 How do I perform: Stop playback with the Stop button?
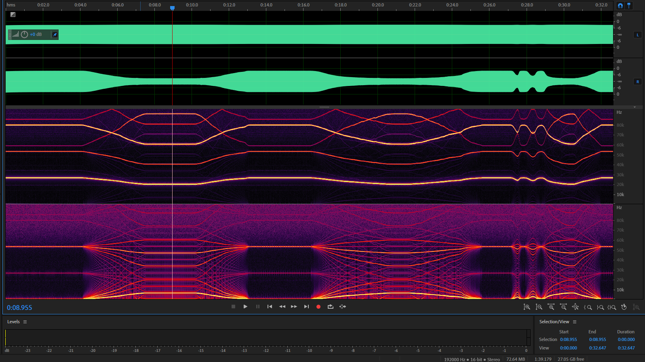233,307
